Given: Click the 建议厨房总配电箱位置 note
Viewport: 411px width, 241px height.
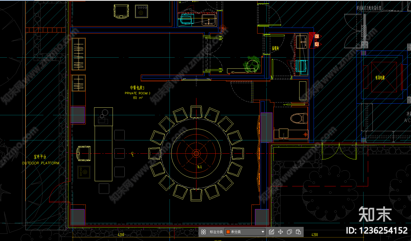Looking at the screenshot, I should pos(369,8).
